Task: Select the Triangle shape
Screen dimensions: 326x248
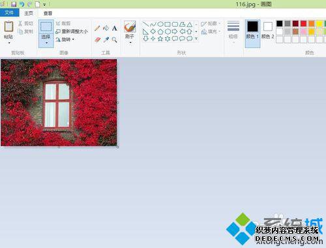Action: pyautogui.click(x=190, y=24)
